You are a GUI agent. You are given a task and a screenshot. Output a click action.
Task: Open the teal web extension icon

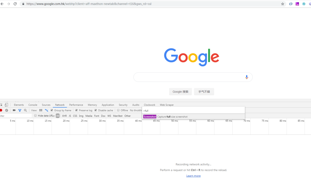point(304,4)
